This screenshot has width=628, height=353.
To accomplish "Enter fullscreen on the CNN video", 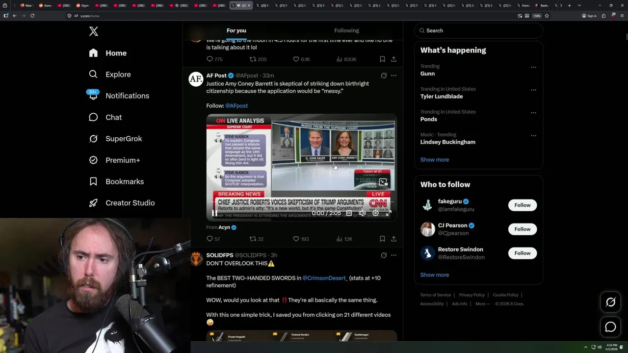I will pyautogui.click(x=389, y=213).
